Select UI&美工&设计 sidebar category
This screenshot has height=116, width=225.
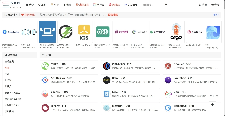[x=12, y=105]
